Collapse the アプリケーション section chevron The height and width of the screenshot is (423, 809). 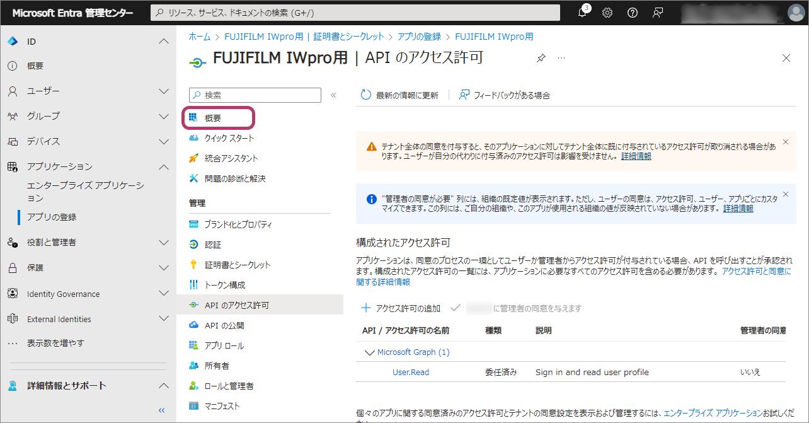[x=164, y=167]
